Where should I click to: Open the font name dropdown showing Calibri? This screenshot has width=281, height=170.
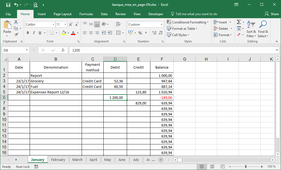(x=53, y=25)
